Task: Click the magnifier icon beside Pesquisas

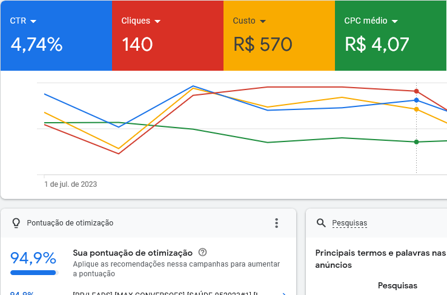Action: 322,223
